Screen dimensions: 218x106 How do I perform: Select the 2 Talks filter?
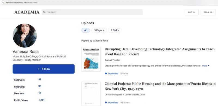(x=115, y=30)
